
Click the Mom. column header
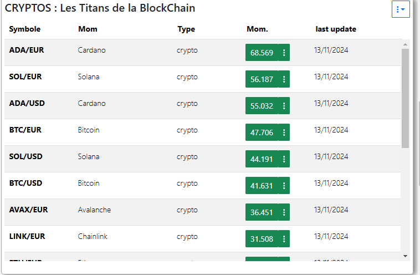coord(257,29)
